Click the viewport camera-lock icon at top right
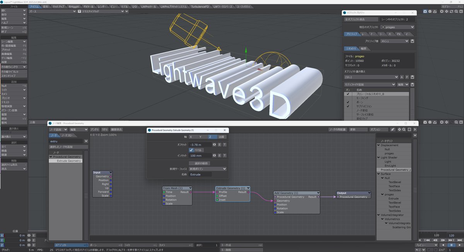Viewport: 464px width, 252px height. pyautogui.click(x=425, y=11)
